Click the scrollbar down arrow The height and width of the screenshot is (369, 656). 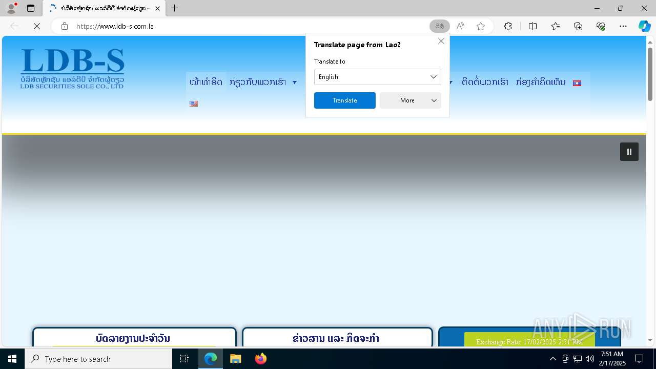point(650,340)
